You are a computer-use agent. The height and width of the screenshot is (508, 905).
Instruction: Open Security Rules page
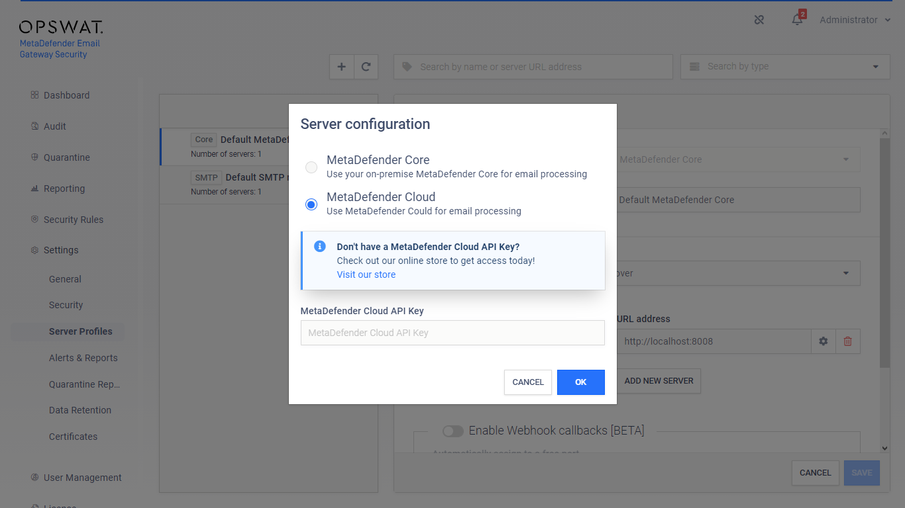point(74,220)
